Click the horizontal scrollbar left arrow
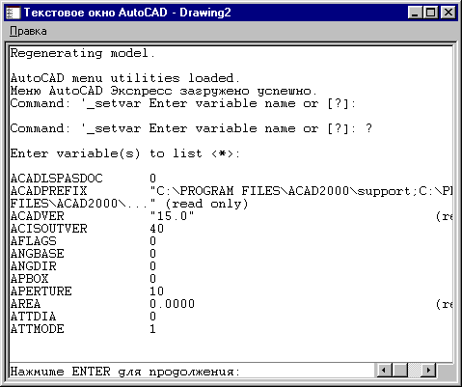 [x=384, y=370]
